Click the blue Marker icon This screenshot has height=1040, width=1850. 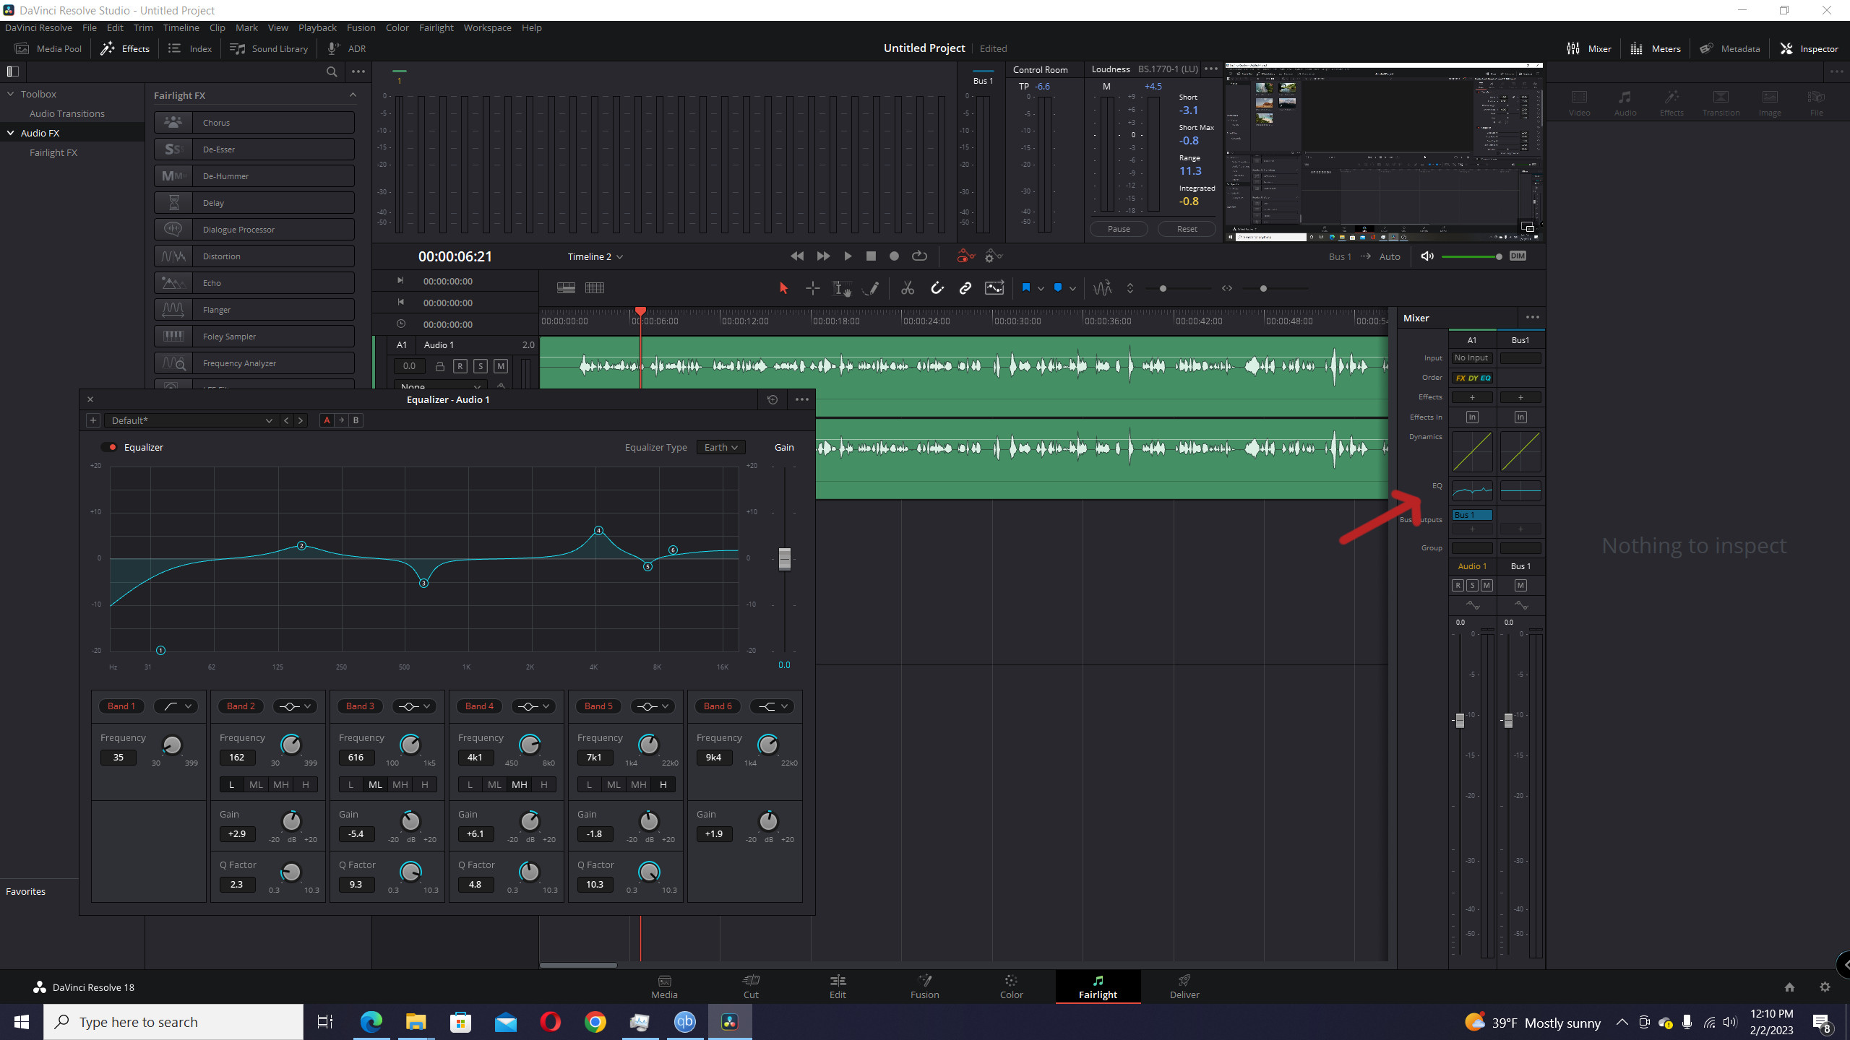(x=1058, y=288)
